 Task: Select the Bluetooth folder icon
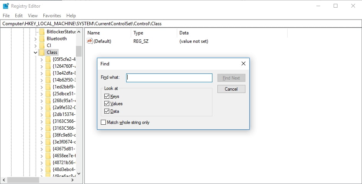click(42, 39)
